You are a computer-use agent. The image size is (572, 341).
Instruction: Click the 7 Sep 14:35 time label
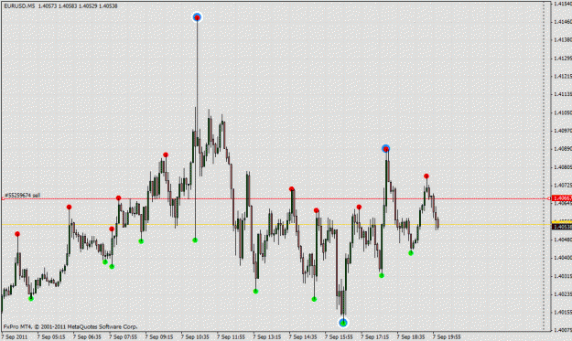tap(303, 337)
